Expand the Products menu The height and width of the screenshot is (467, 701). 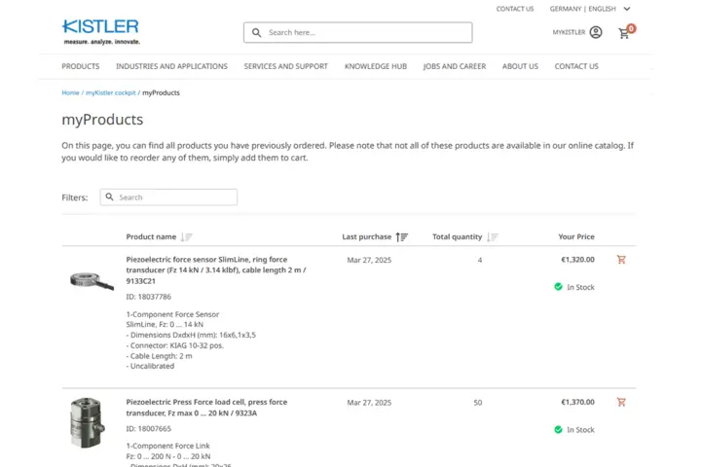(x=81, y=66)
